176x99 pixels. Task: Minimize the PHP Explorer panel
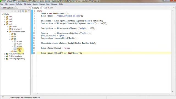pyautogui.click(x=26, y=7)
